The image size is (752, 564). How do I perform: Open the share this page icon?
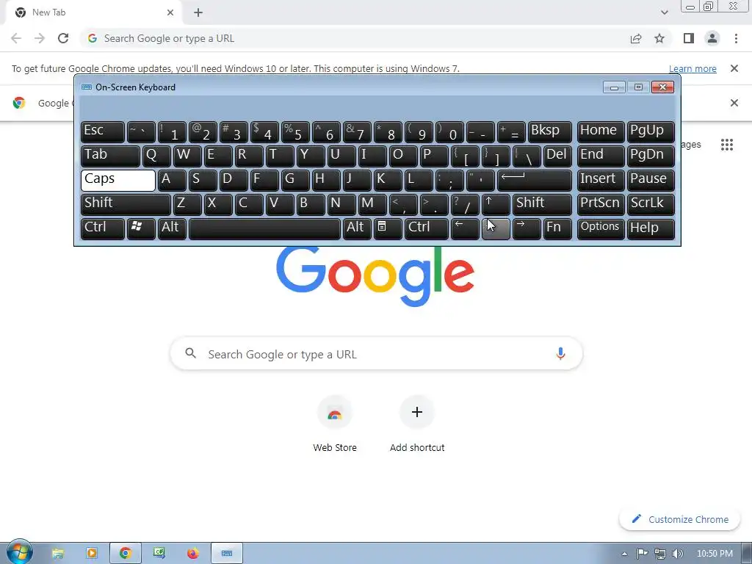636,38
